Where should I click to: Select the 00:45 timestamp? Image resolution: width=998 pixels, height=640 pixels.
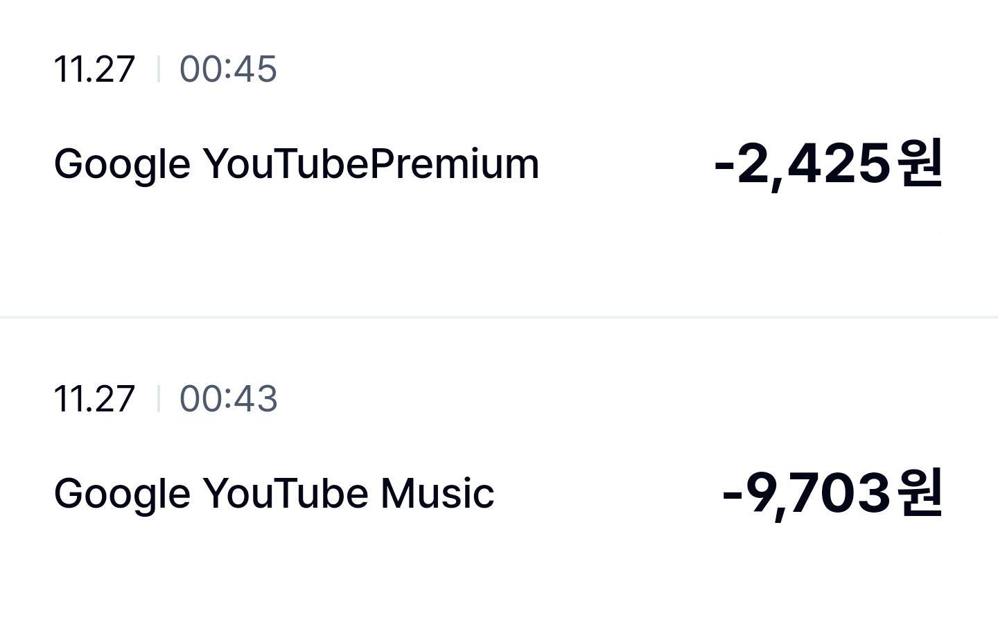(228, 69)
